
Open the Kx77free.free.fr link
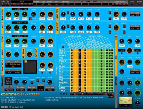[8, 98]
